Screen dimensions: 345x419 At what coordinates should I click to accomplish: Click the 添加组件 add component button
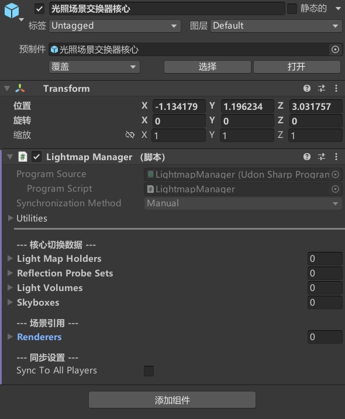coord(172,400)
